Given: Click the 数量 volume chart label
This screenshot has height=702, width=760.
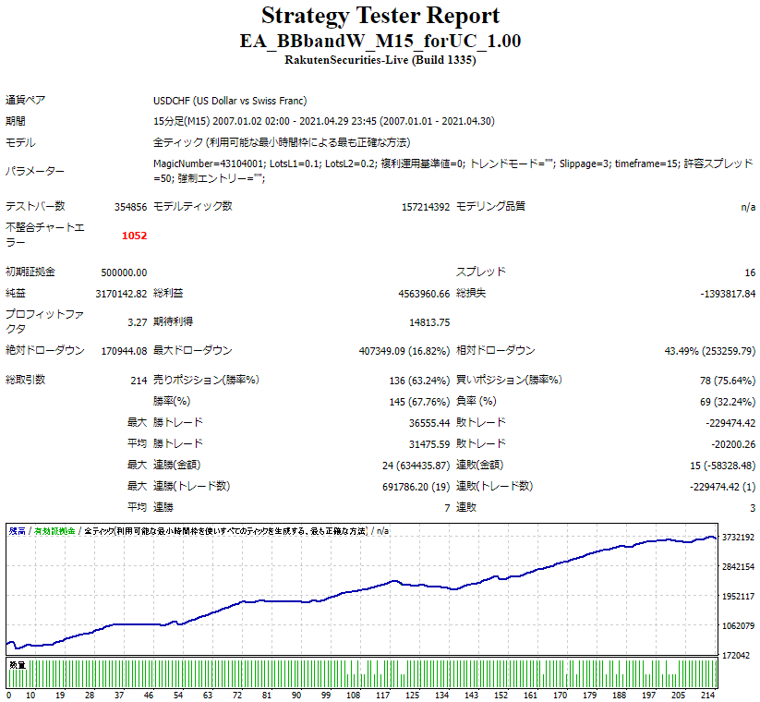Looking at the screenshot, I should point(18,665).
